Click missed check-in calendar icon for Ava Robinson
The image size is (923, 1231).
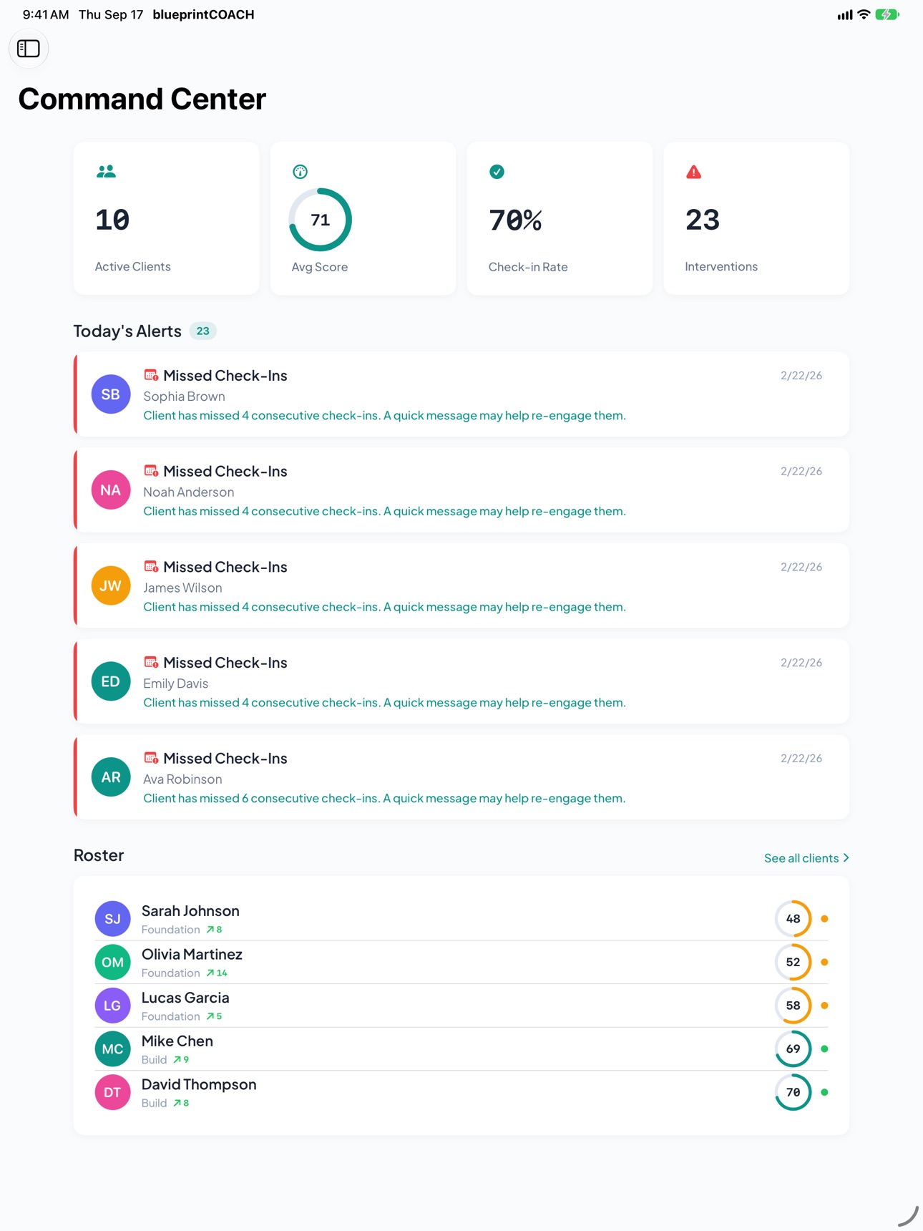(x=151, y=758)
